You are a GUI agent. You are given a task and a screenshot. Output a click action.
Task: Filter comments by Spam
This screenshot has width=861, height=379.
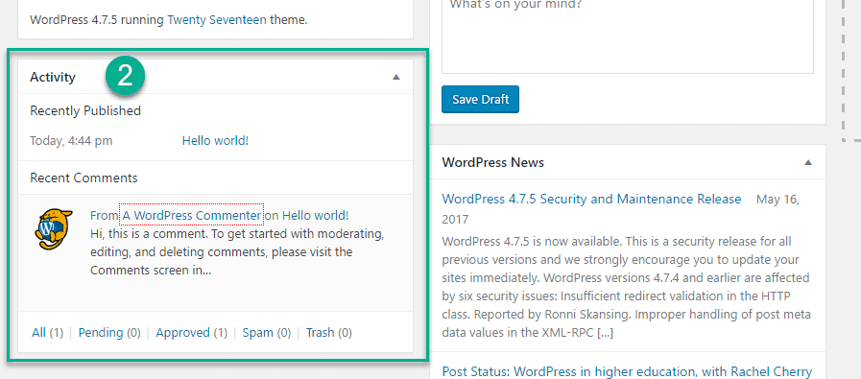pos(258,332)
